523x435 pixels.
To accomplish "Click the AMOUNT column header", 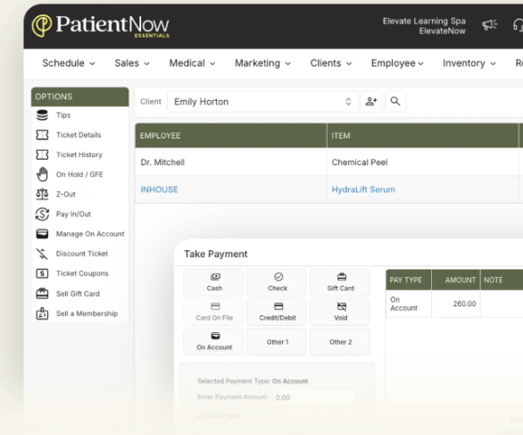I will tap(456, 280).
